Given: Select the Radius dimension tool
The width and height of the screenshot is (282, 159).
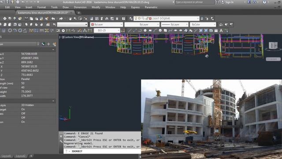Looking at the screenshot, I should click(x=10, y=30).
